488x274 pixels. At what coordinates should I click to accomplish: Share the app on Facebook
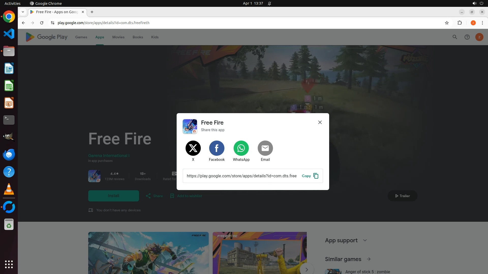point(217,148)
